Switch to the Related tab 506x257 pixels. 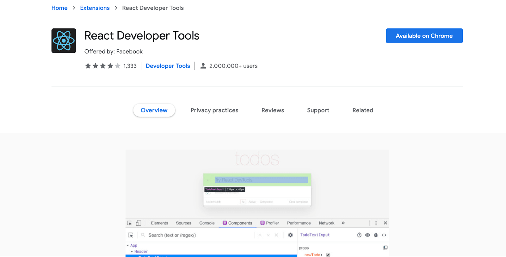pyautogui.click(x=363, y=110)
